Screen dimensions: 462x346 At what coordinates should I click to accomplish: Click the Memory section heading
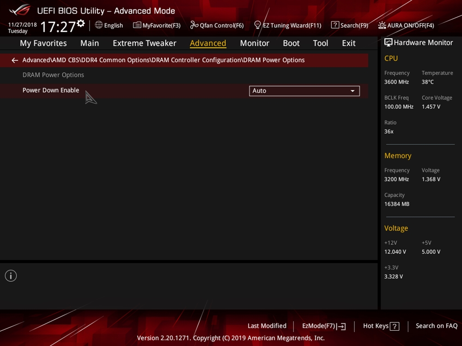(398, 155)
